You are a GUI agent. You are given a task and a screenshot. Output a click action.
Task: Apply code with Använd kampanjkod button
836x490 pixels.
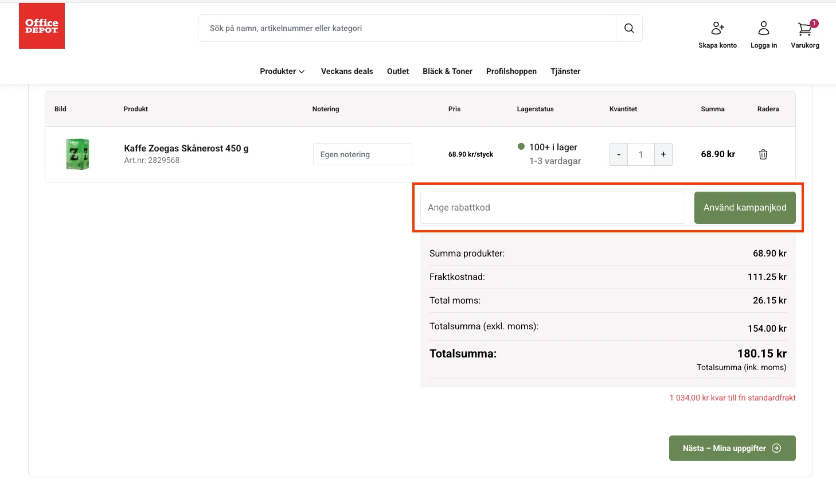pos(745,208)
